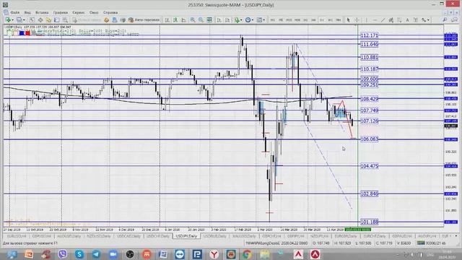Viewport: 462px width, 260px height.
Task: Select the Fibonacci retracement tool
Action: coord(399,20)
